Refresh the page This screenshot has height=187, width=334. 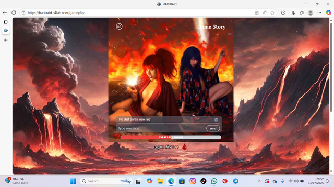tap(14, 12)
